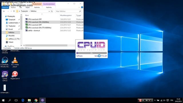Viewport: 183px width, 103px height.
Task: Open VLC media player desktop icon
Action: click(x=15, y=62)
